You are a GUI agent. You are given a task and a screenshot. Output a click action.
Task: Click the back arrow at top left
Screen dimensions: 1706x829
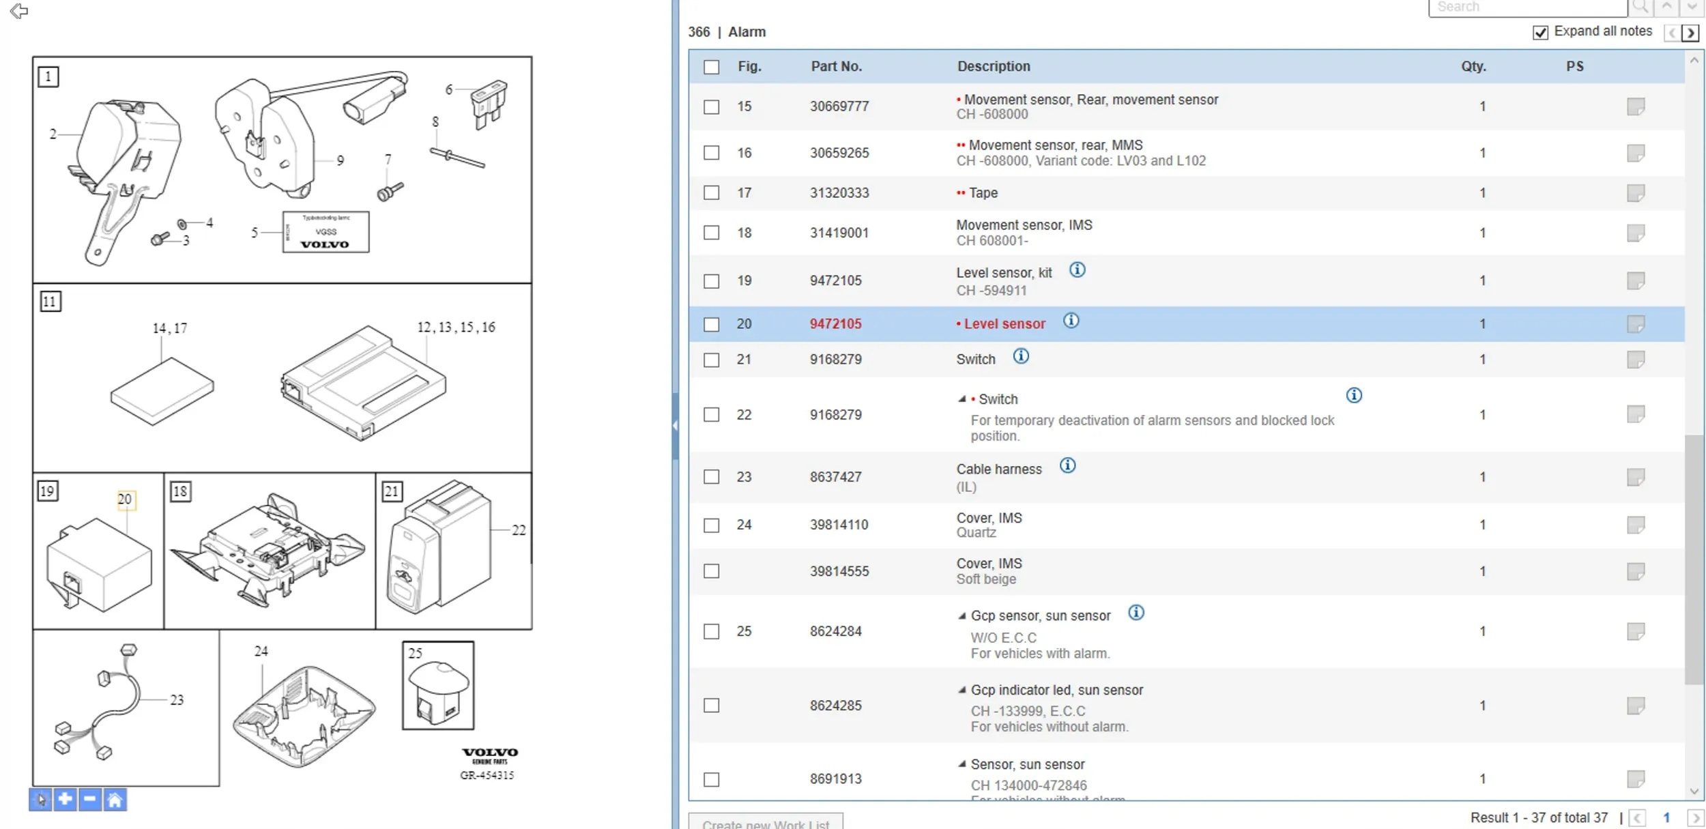[19, 11]
